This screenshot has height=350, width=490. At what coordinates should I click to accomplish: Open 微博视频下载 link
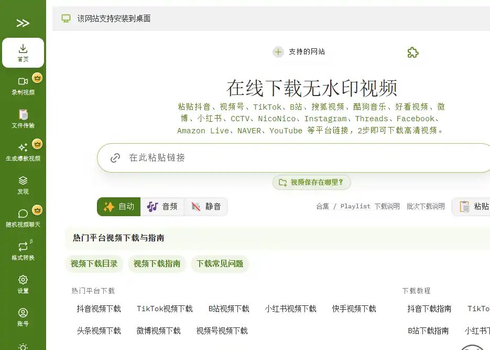(x=158, y=331)
